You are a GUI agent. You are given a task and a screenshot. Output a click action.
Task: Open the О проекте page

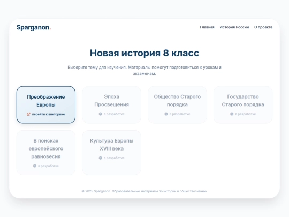point(263,27)
